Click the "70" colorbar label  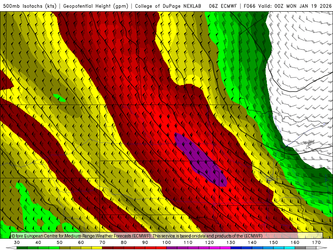coord(102,242)
